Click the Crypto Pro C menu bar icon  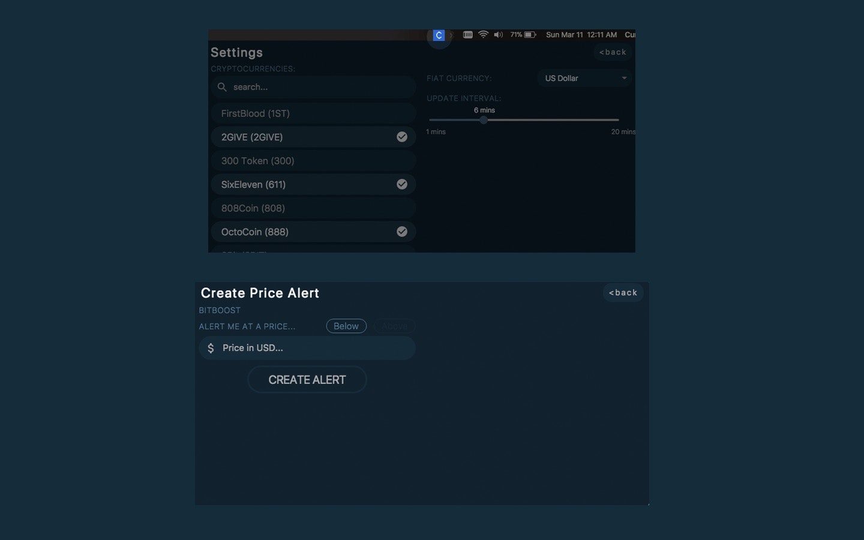point(439,35)
